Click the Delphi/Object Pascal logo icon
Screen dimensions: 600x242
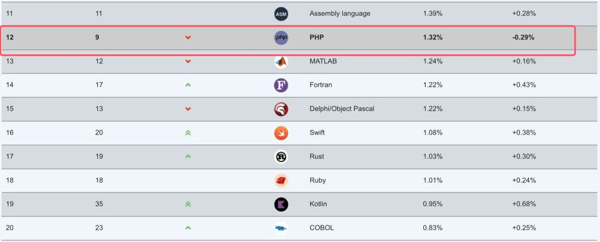pyautogui.click(x=281, y=109)
